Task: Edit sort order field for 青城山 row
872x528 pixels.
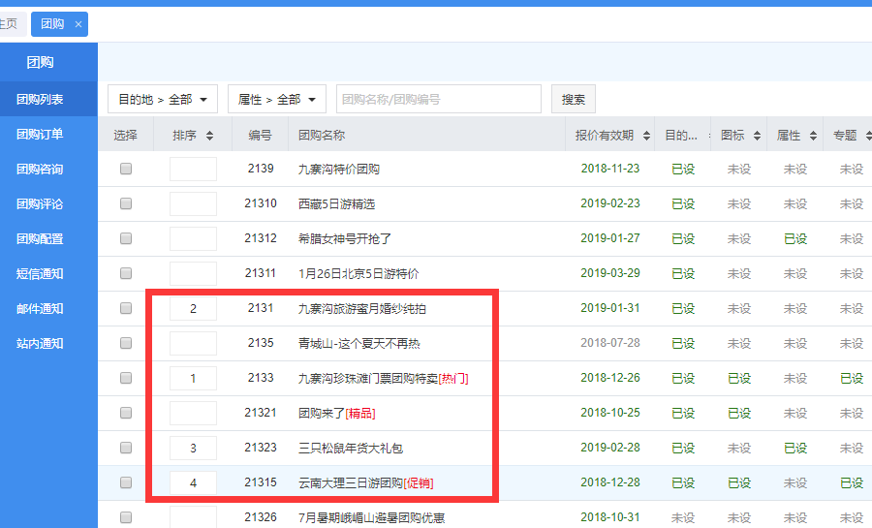Action: point(193,343)
